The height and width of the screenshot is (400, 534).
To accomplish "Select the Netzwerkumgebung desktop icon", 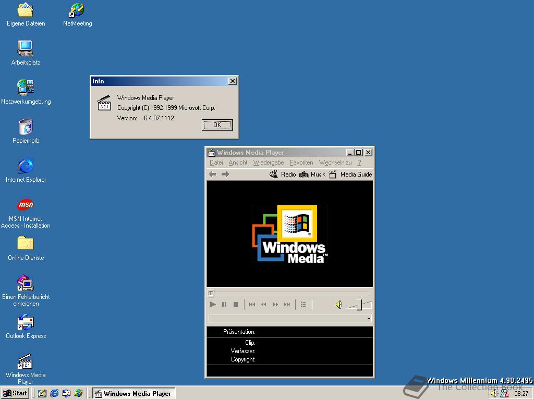I will tap(26, 92).
